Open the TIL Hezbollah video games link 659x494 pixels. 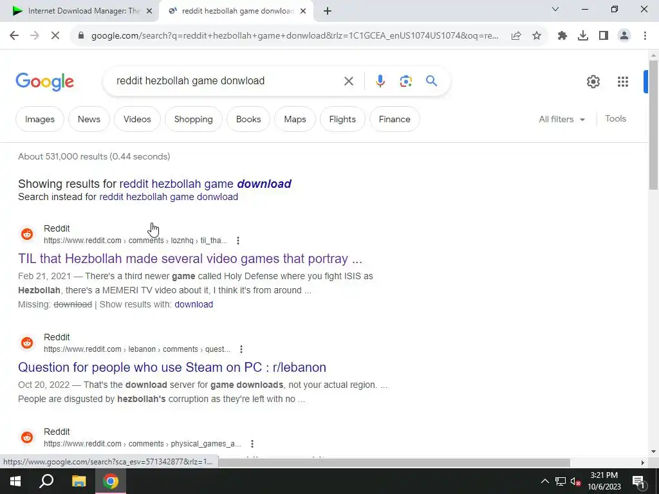[x=190, y=259]
